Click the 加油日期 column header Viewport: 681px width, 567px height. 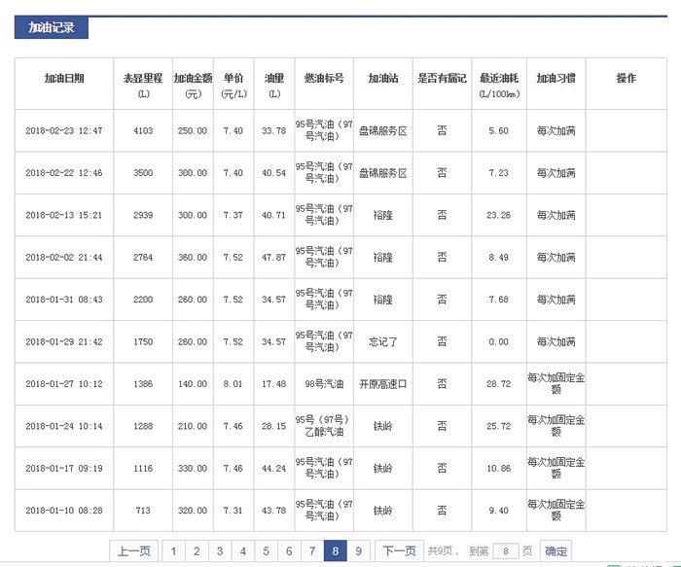(64, 78)
